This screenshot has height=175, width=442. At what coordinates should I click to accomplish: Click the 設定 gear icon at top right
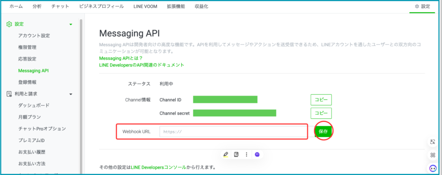(417, 6)
